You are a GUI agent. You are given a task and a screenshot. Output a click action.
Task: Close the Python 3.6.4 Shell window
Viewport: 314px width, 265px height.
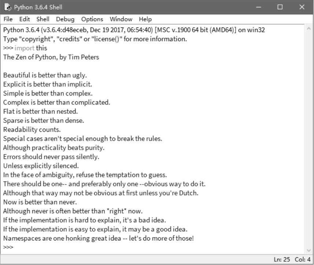302,7
